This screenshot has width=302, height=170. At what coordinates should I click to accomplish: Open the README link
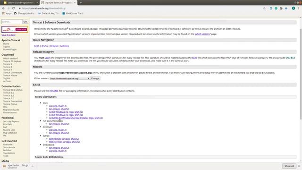[x=54, y=91]
